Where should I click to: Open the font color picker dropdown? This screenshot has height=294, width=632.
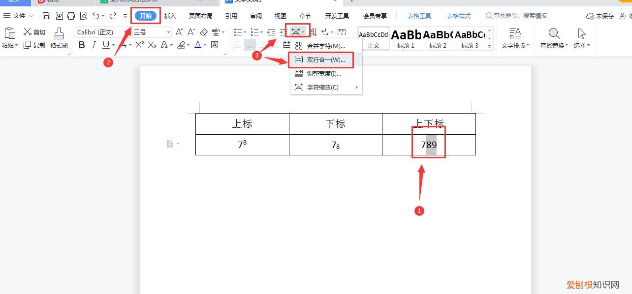click(x=204, y=44)
